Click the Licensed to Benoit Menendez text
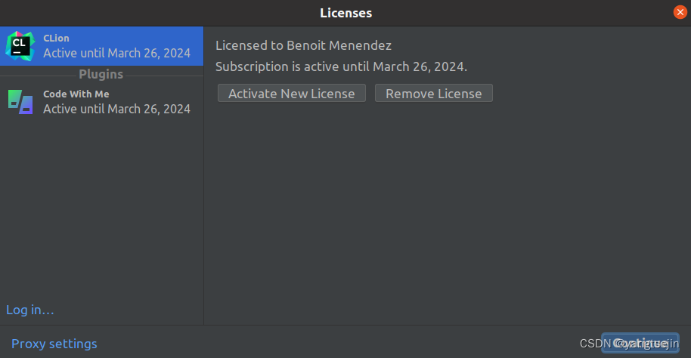This screenshot has height=358, width=691. point(303,45)
